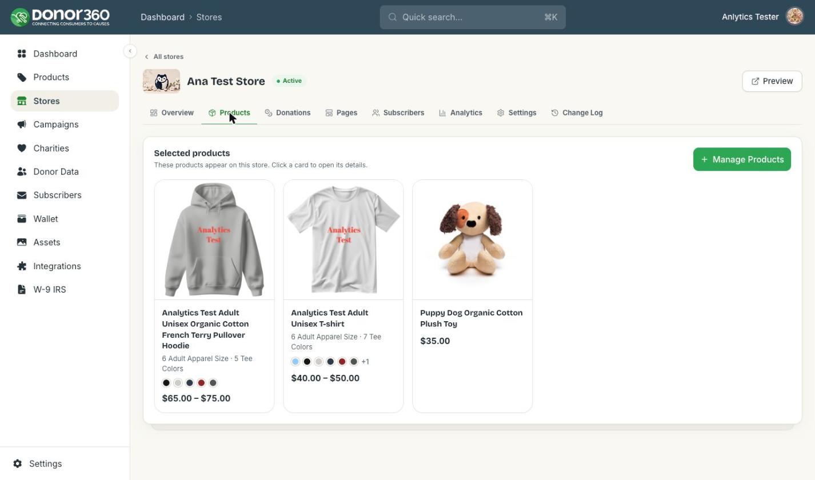Switch to the Analytics tab
Viewport: 815px width, 480px height.
tap(461, 113)
